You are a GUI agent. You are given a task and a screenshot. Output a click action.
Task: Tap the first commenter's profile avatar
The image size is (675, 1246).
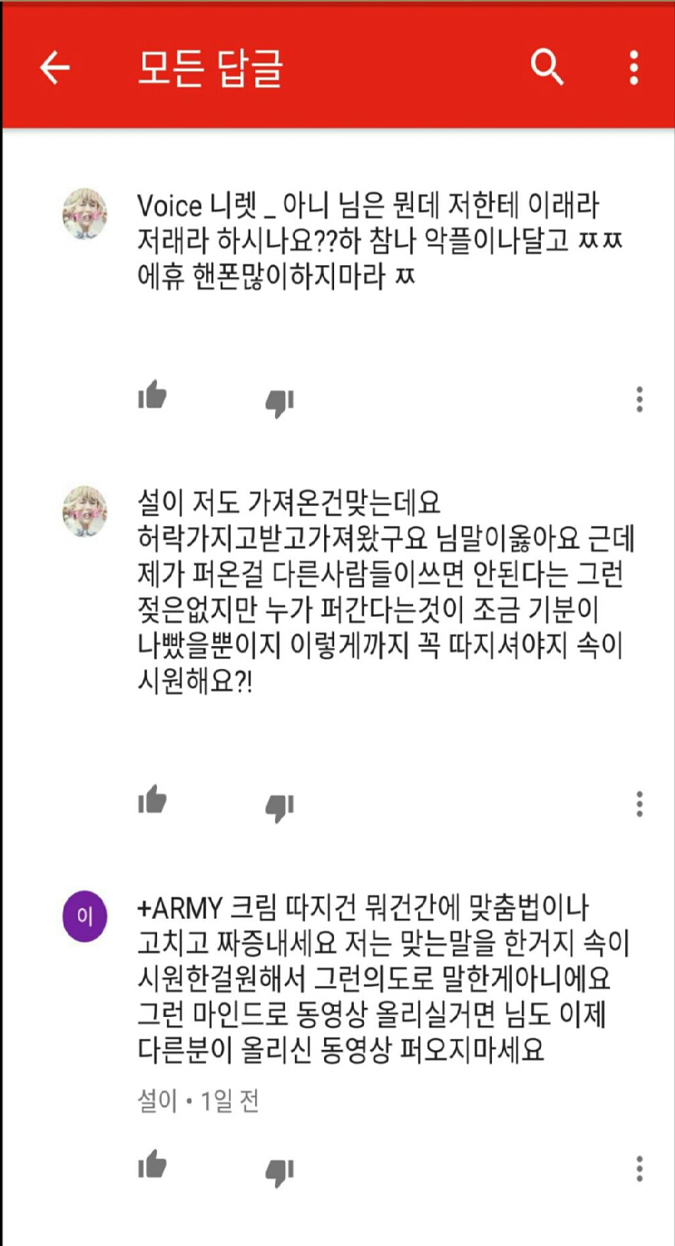84,214
